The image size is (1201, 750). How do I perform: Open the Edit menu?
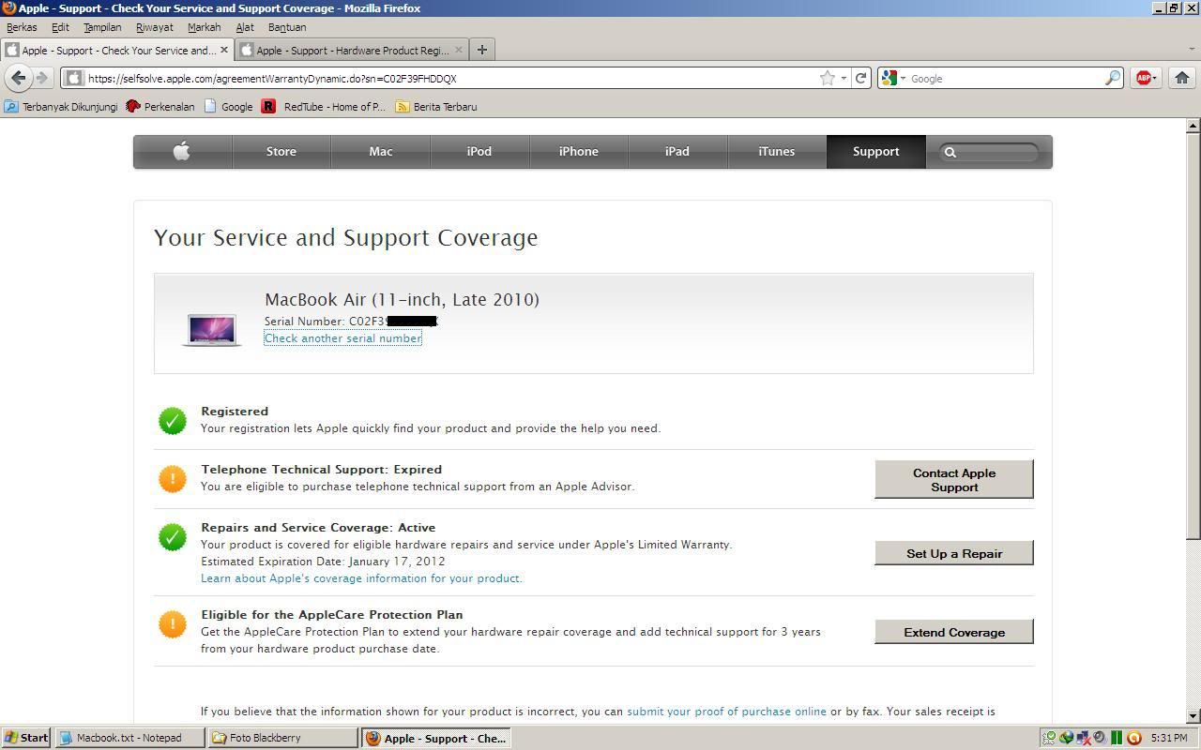[x=60, y=27]
